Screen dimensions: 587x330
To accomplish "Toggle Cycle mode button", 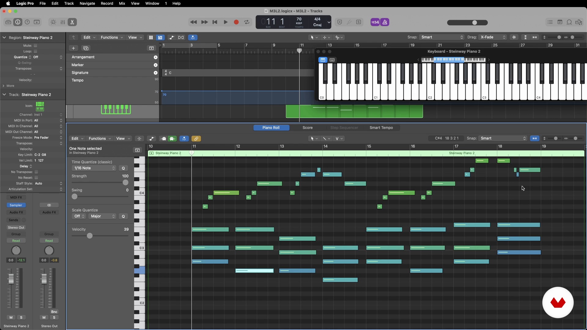I will click(247, 22).
